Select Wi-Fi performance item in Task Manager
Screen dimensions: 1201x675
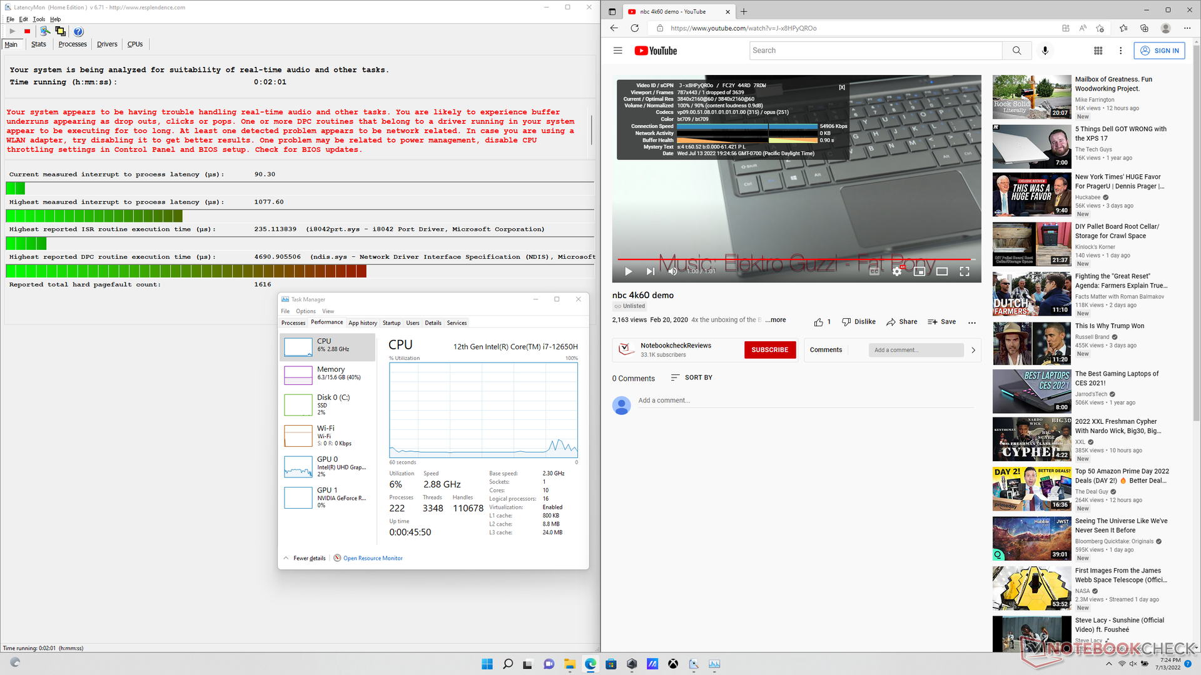click(x=328, y=436)
